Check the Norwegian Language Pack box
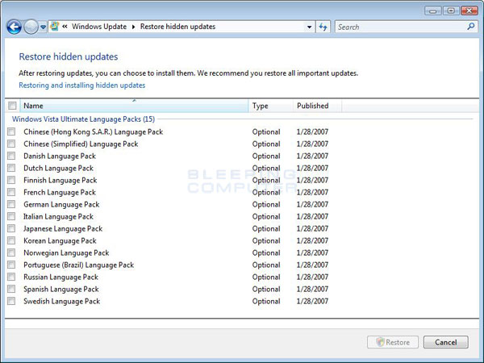Screen dimensions: 484x363 click(11, 252)
